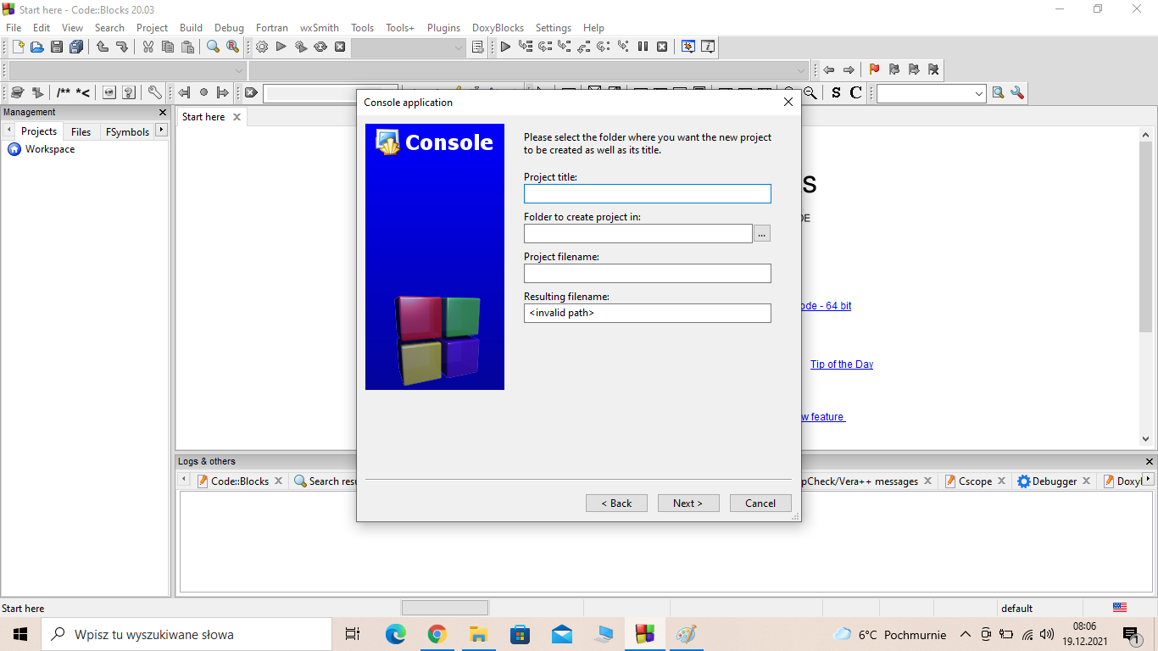Click the Find magnifier icon
1158x651 pixels.
213,47
